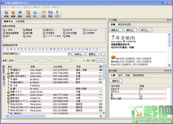Viewport: 173px width, 124px height.
Task: Filter by surname initial letter A
Action: coord(8,49)
